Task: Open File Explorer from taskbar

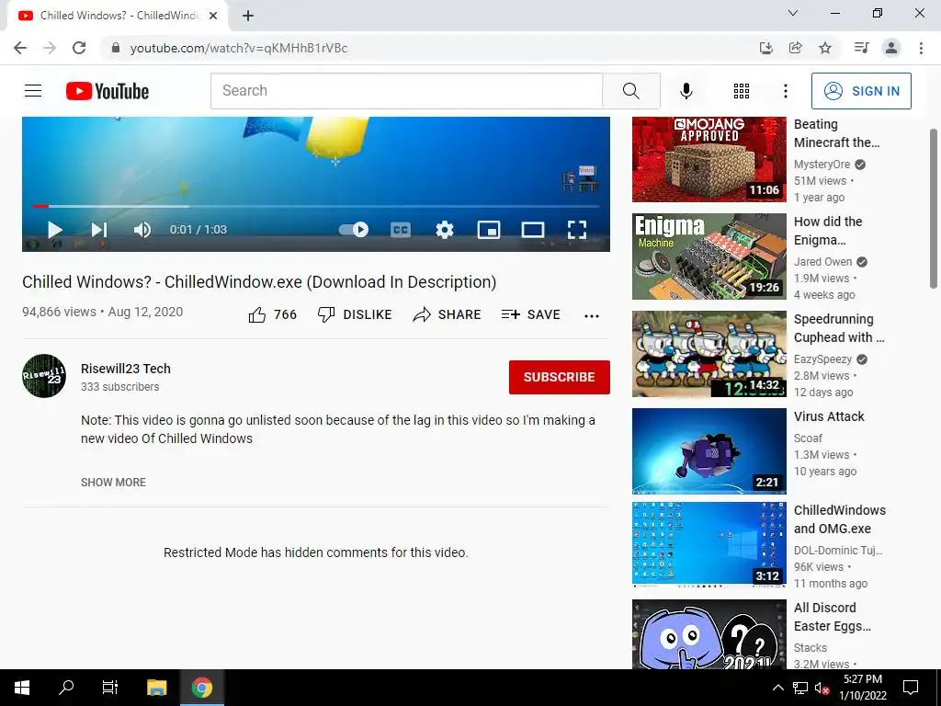Action: tap(156, 688)
